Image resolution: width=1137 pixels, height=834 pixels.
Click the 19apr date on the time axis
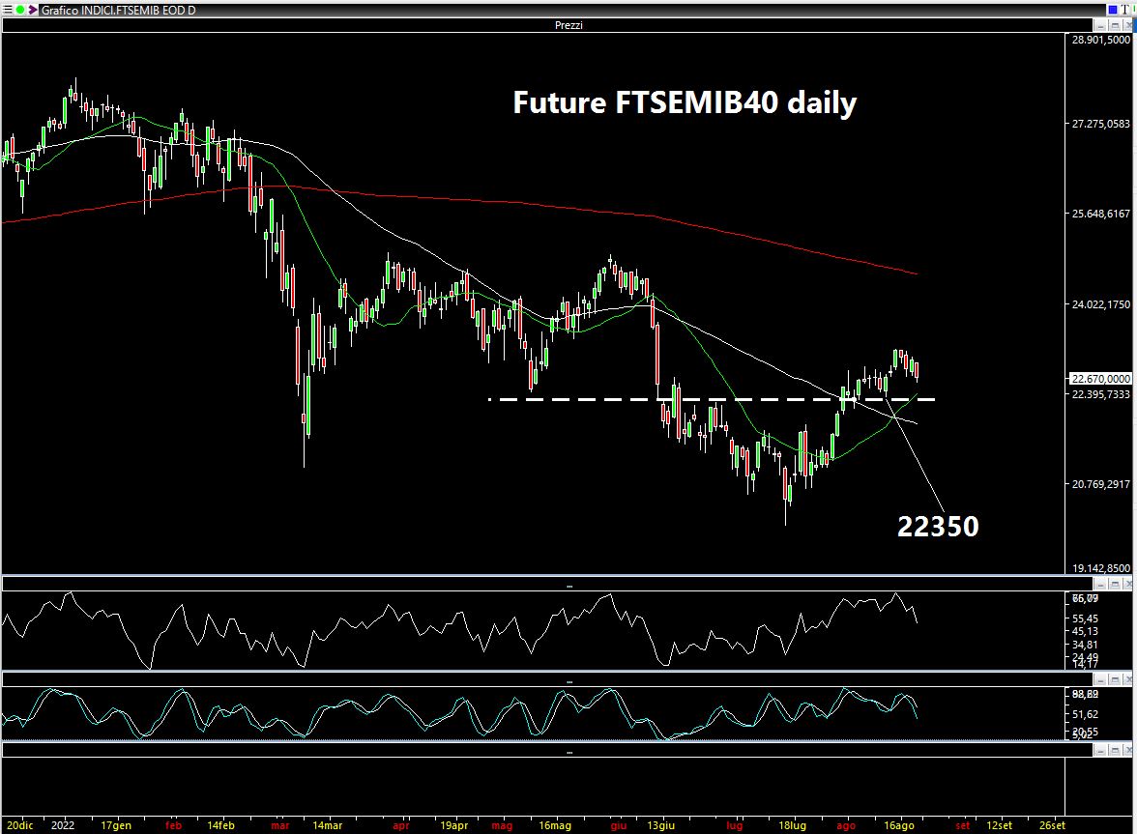(x=454, y=825)
